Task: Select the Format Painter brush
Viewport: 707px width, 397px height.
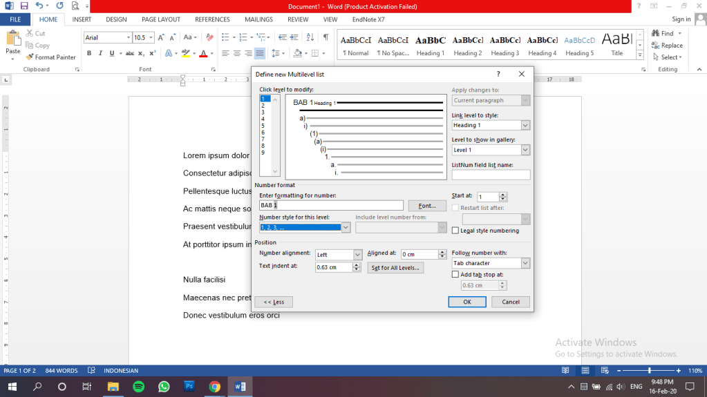Action: (x=50, y=57)
